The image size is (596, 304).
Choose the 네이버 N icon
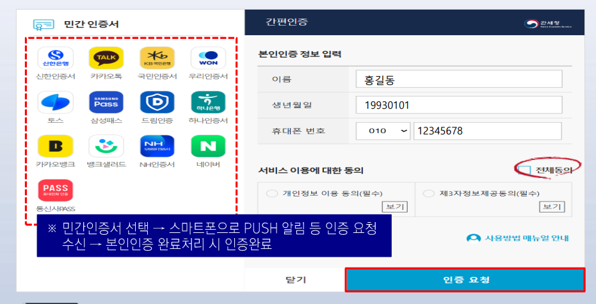point(208,147)
